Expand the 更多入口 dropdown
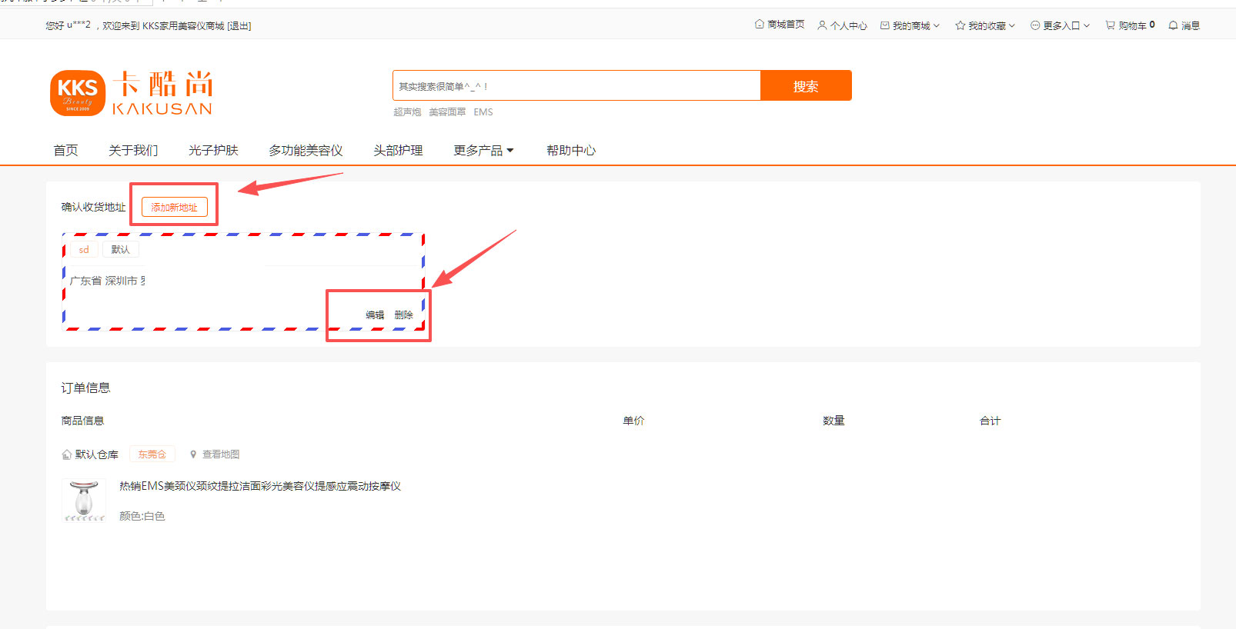This screenshot has height=629, width=1236. [x=1061, y=25]
